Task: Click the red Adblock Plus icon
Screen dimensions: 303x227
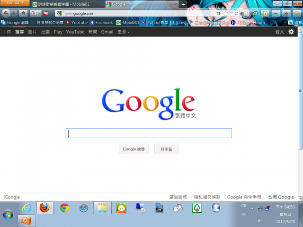Action: click(x=46, y=13)
